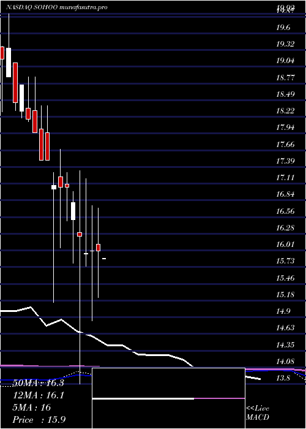Click the NASDAQ SOHOO munafasutra.pro title text
306x429 pixels.
[x=56, y=7]
